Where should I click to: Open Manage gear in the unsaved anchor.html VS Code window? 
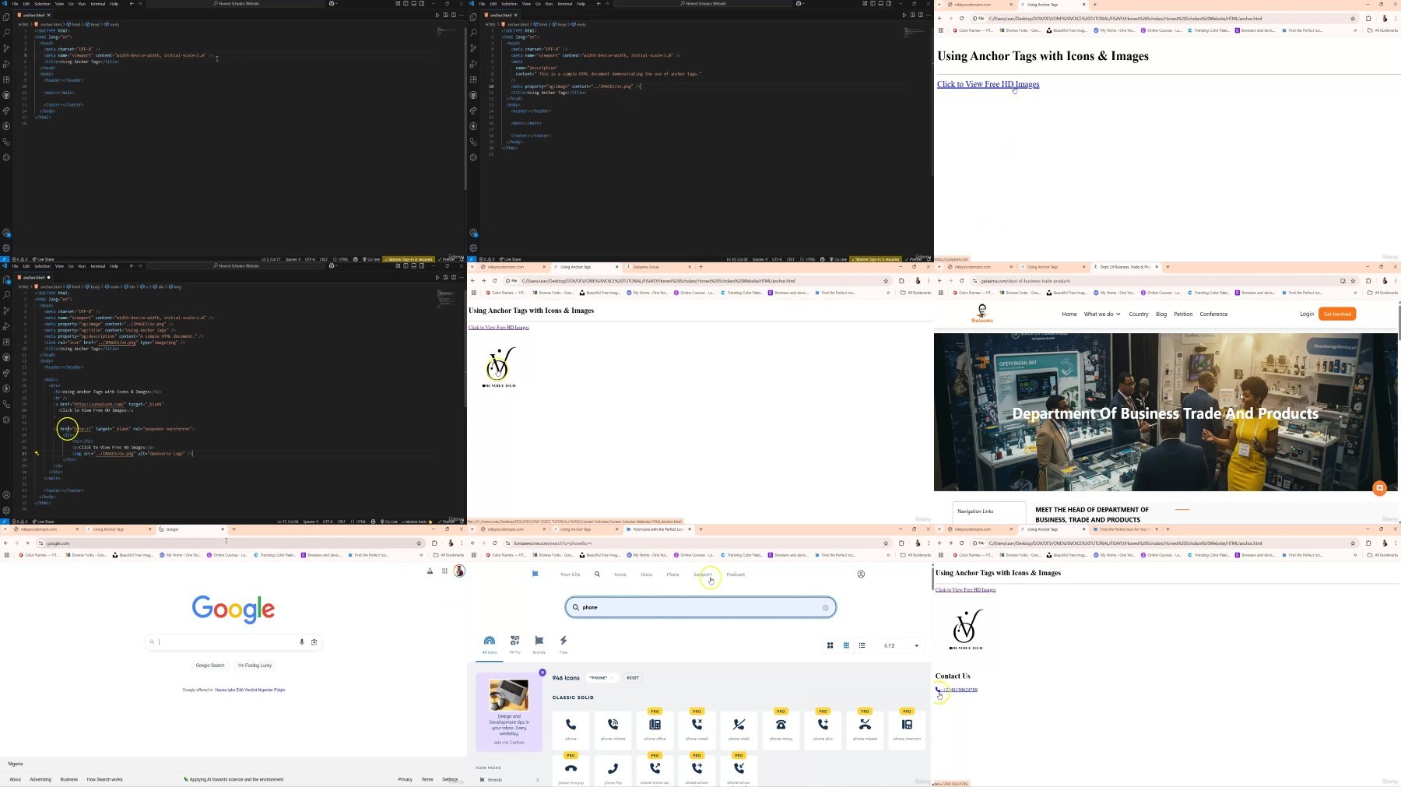(6, 510)
